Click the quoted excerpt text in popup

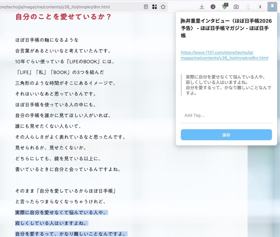(228, 85)
